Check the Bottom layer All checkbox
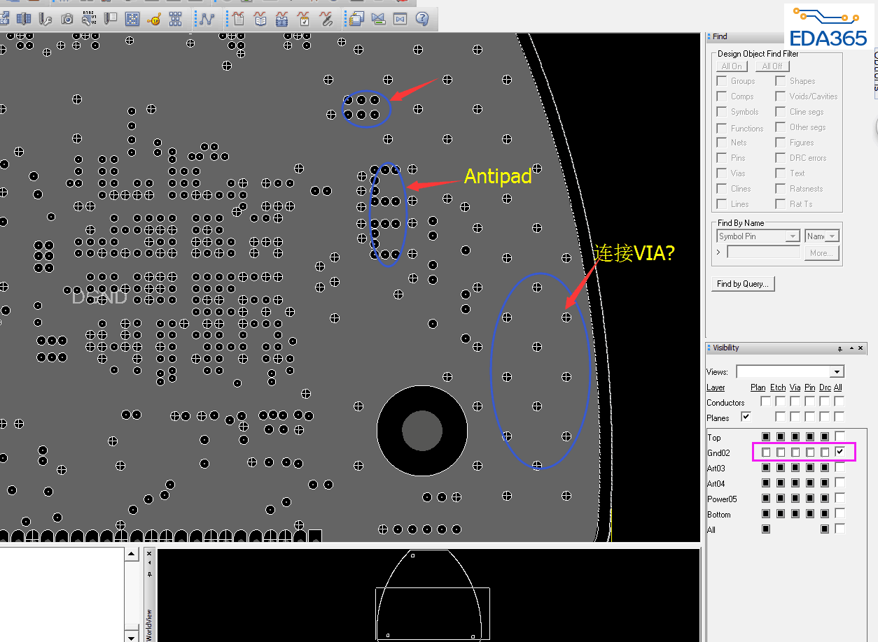878x642 pixels. pyautogui.click(x=839, y=514)
